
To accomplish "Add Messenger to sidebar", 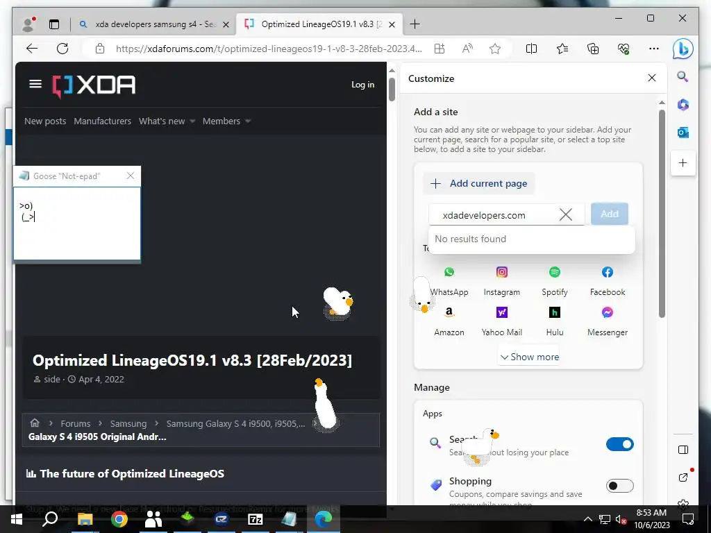I will pyautogui.click(x=608, y=321).
